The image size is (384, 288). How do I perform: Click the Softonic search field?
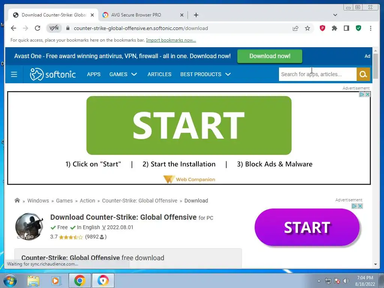click(318, 74)
